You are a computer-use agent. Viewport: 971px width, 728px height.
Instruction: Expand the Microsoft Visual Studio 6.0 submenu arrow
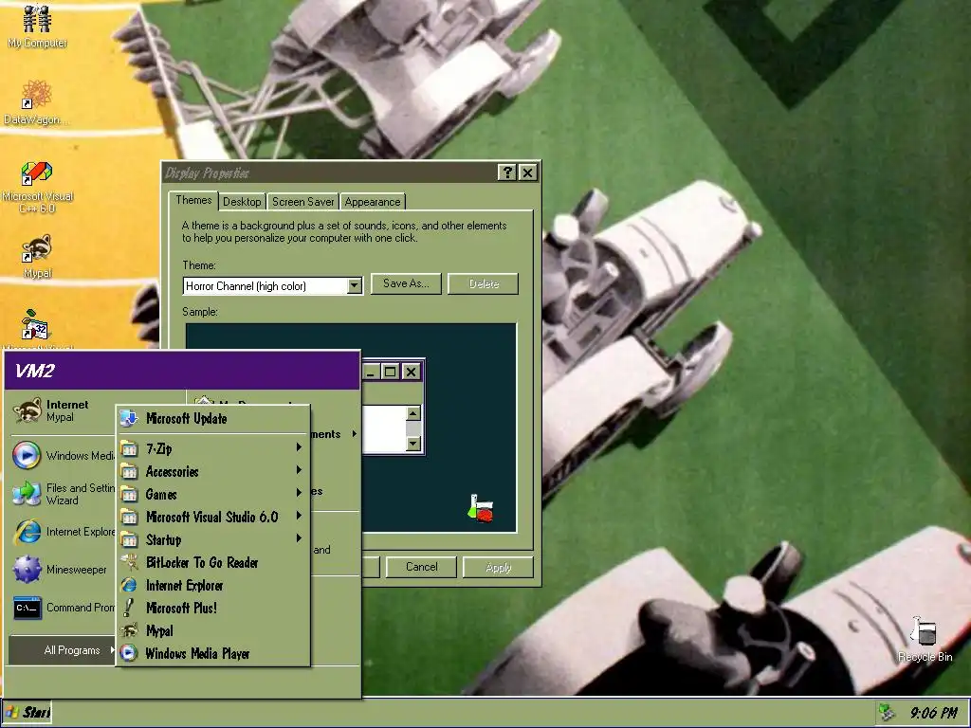coord(299,516)
